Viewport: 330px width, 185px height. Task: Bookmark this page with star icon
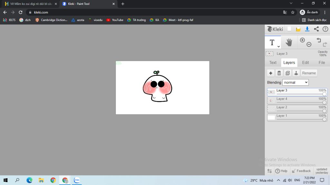[x=293, y=13]
